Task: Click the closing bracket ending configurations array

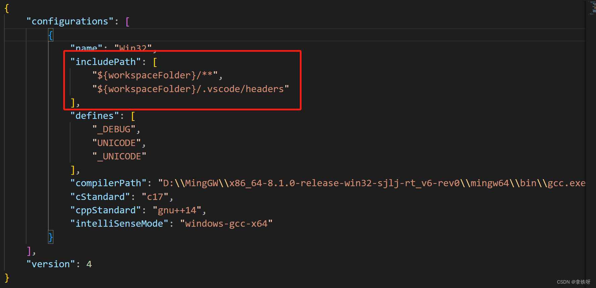Action: [29, 251]
